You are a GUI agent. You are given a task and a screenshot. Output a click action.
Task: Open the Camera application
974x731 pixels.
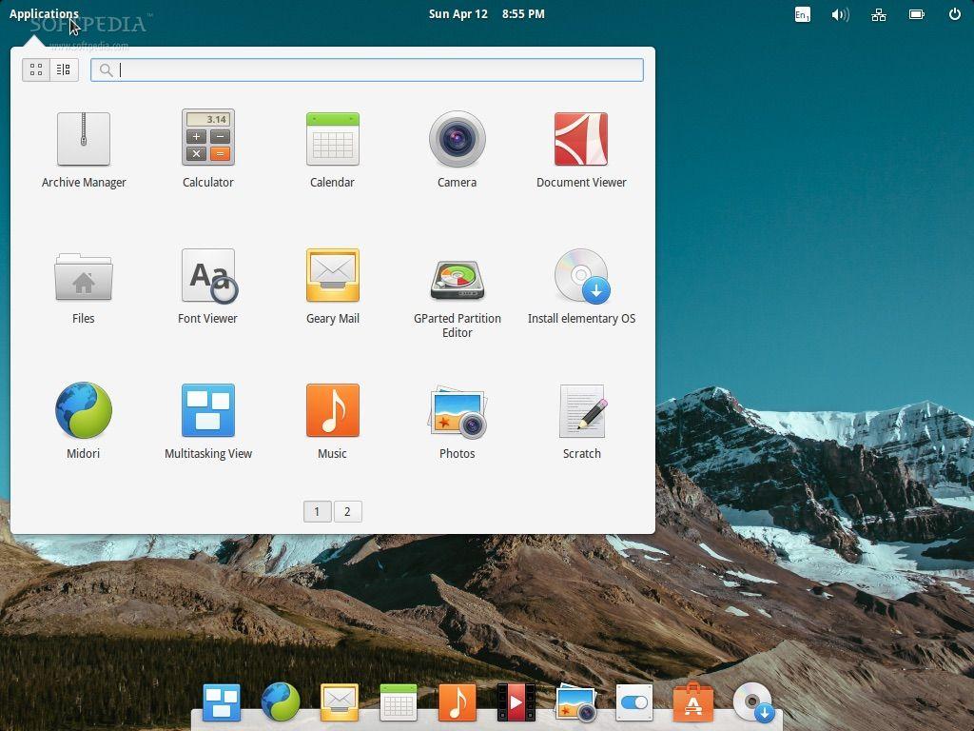coord(457,139)
